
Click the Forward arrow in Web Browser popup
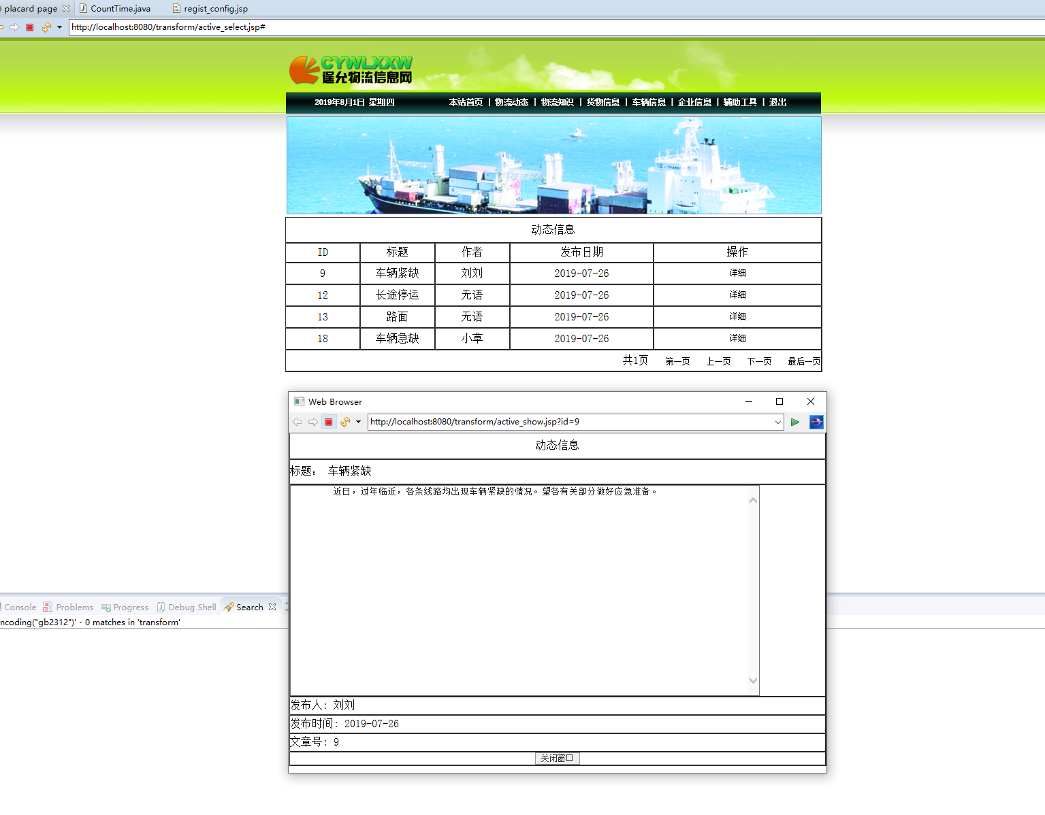pyautogui.click(x=313, y=422)
